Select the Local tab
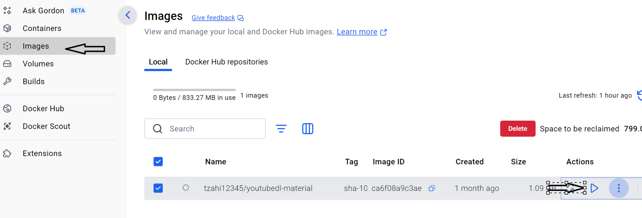This screenshot has width=642, height=218. (158, 62)
